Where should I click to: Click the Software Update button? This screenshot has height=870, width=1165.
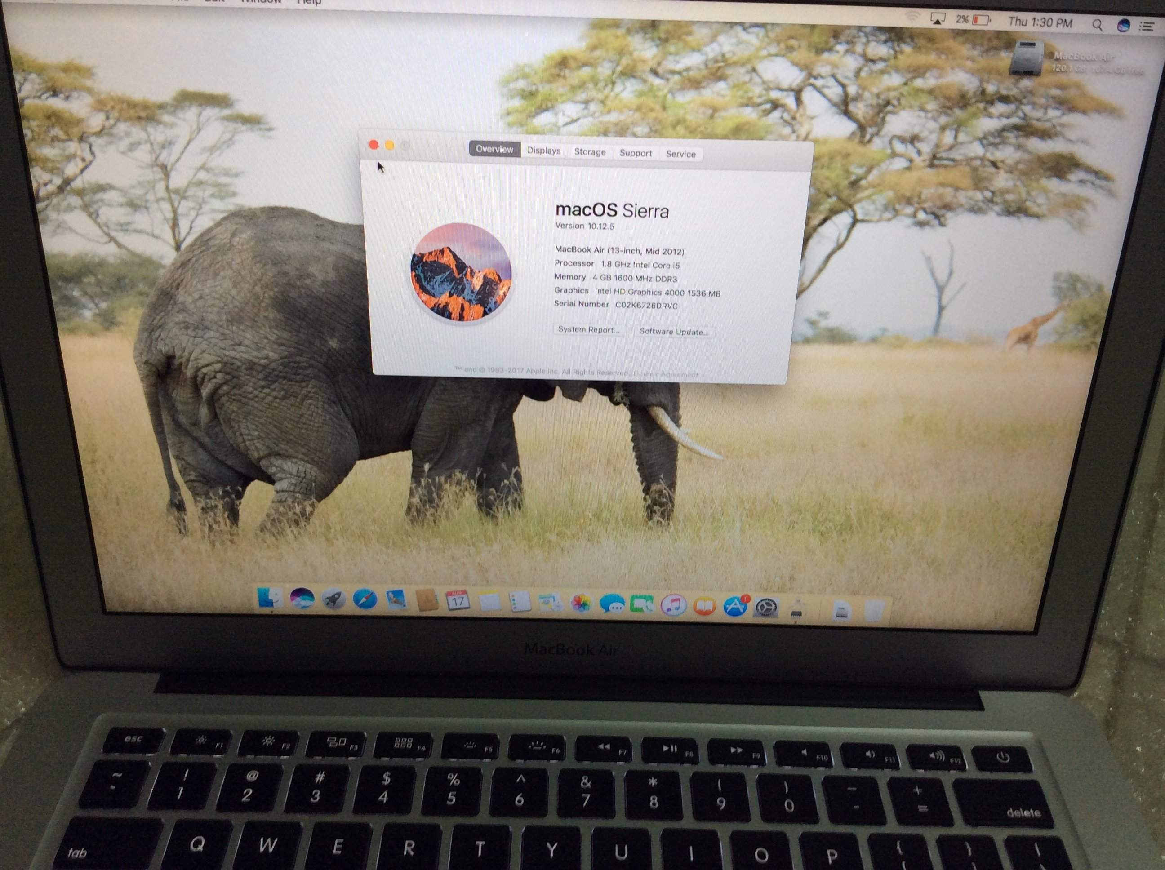coord(674,332)
